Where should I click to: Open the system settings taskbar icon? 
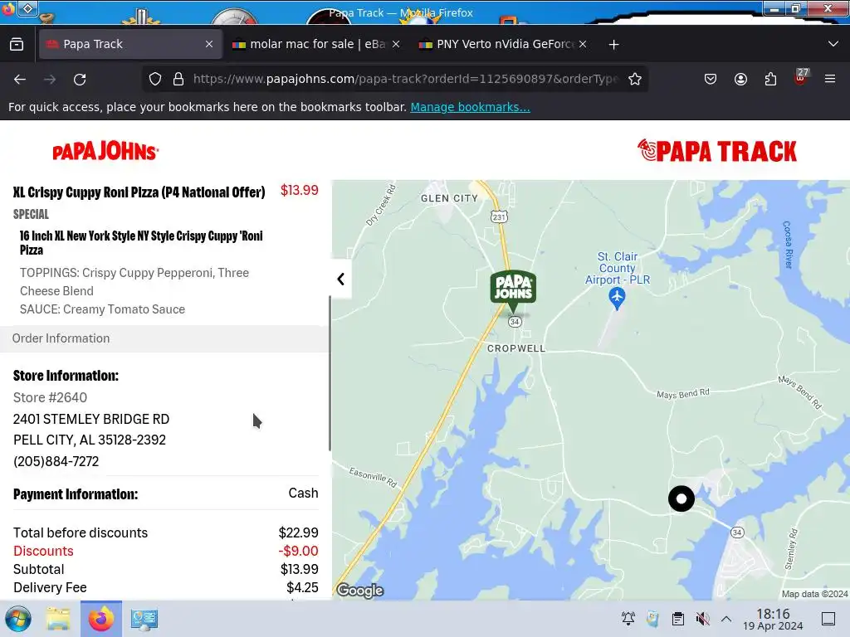click(x=144, y=619)
